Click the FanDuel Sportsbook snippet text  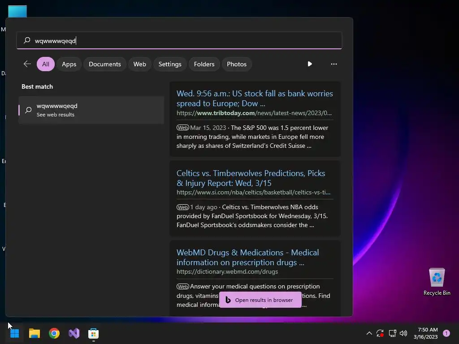(x=252, y=216)
